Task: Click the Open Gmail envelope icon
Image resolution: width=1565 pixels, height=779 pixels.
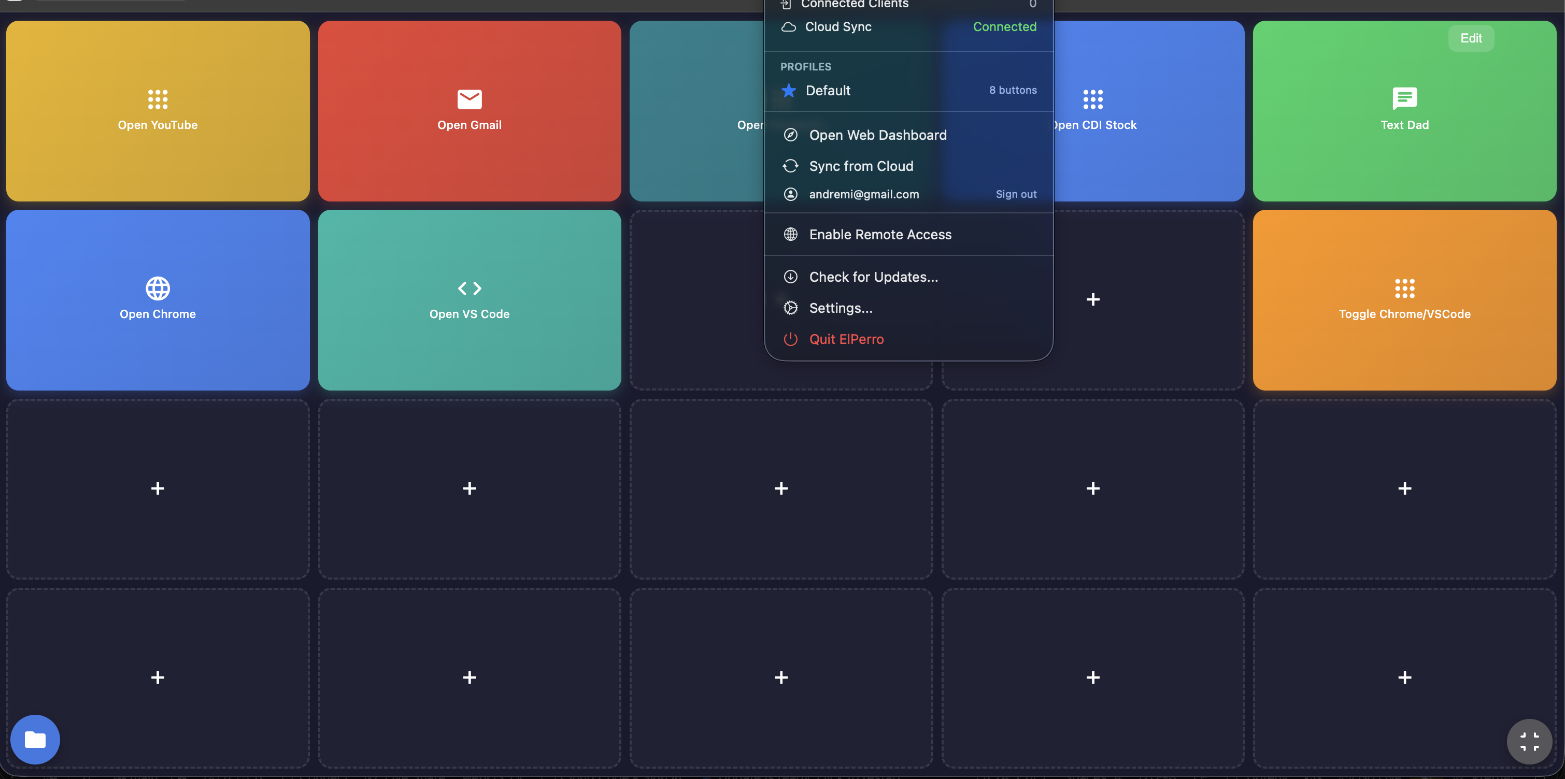Action: (x=469, y=99)
